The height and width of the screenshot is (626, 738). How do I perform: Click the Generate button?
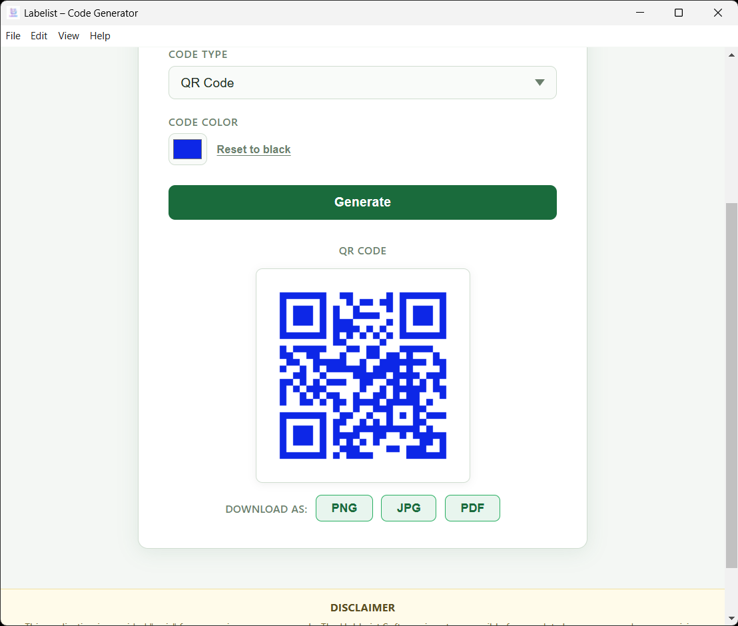[362, 202]
